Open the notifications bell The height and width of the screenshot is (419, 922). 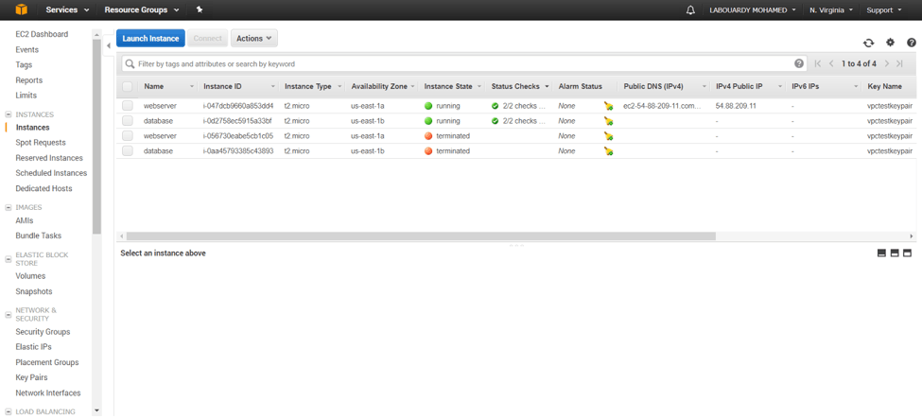[x=690, y=10]
